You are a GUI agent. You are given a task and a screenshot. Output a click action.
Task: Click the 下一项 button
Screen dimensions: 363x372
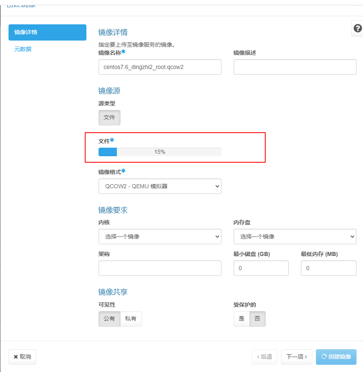(x=296, y=357)
